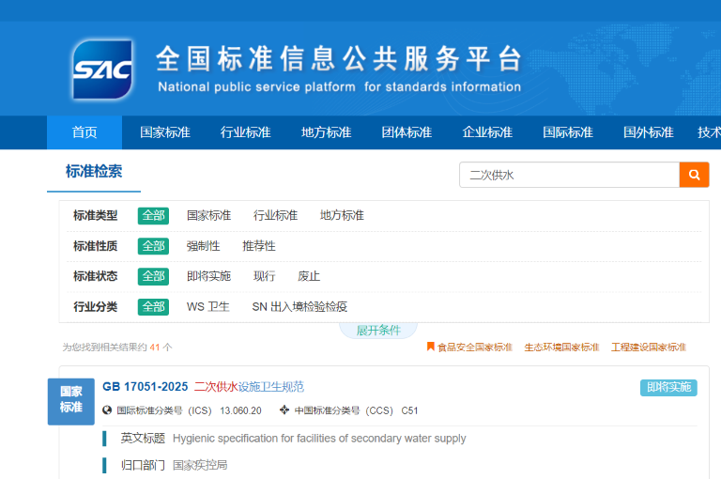Open the 首页 navigation tab

tap(84, 132)
